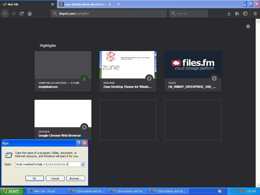This screenshot has width=260, height=195.
Task: Click the green arrow tray icon
Action: pos(237,191)
